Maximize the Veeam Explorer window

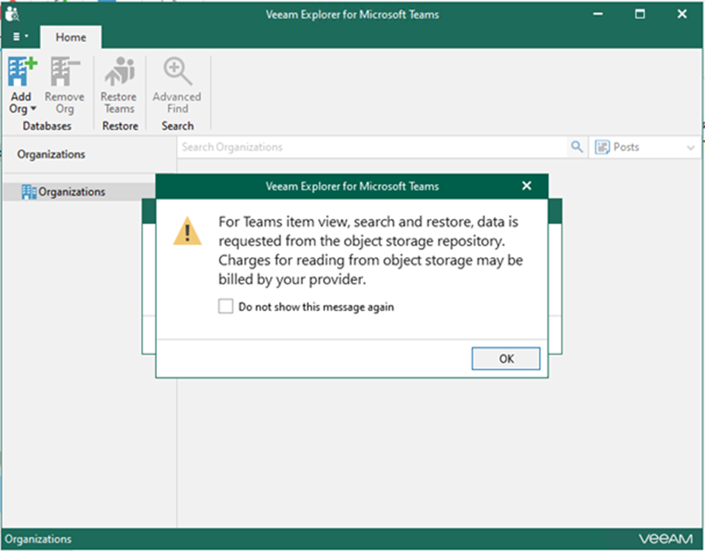(639, 14)
